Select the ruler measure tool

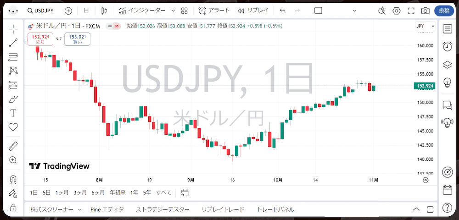pyautogui.click(x=13, y=146)
